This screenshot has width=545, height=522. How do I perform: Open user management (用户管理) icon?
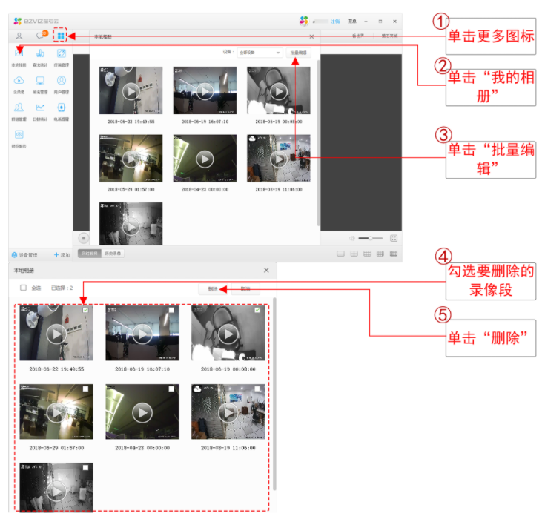click(62, 80)
